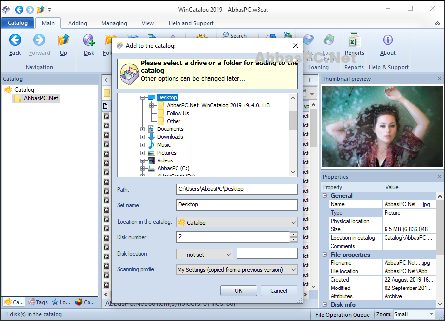Open Help and Support ribbon tab
Screen dimensions: 445x321
pos(191,23)
